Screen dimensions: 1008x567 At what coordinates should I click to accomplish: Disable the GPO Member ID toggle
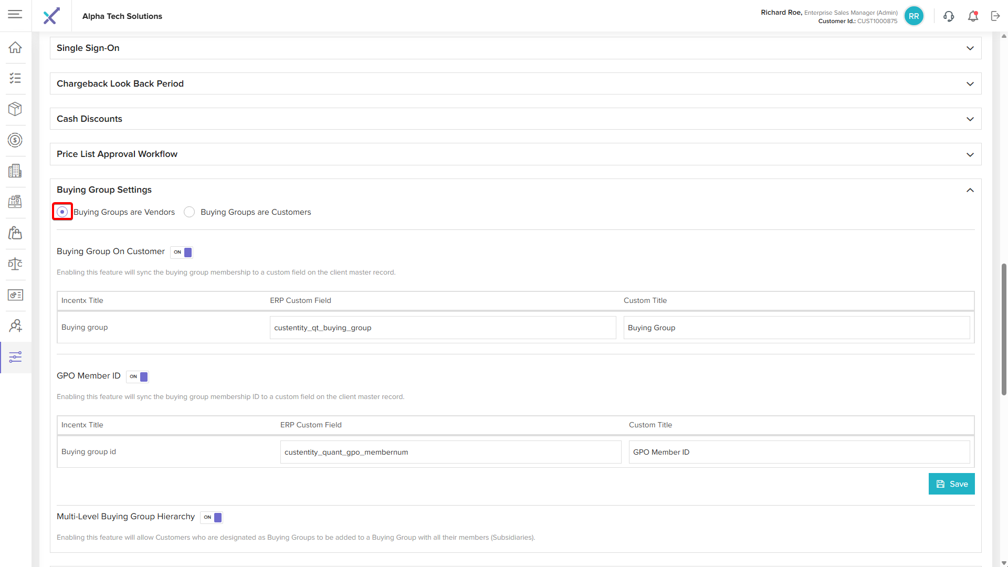(x=138, y=377)
